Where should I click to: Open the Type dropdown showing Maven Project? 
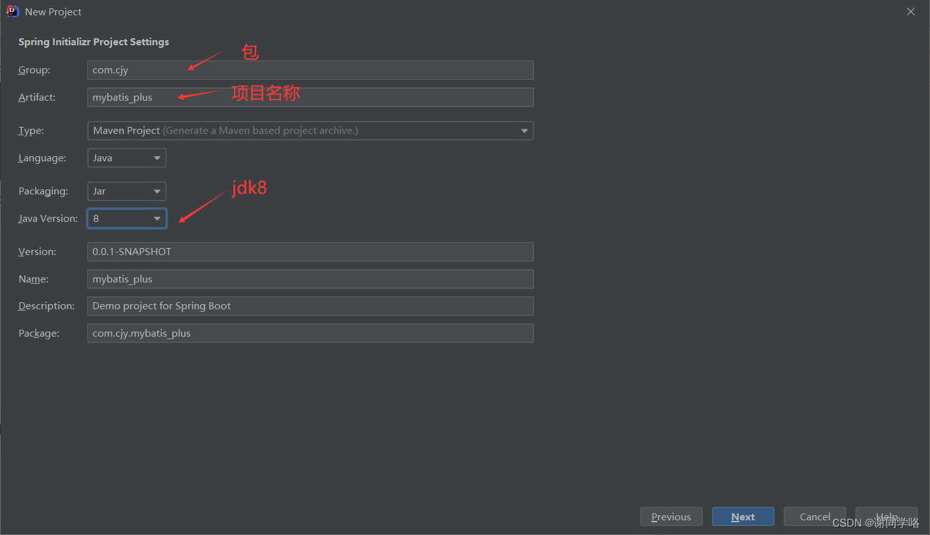[x=310, y=131]
